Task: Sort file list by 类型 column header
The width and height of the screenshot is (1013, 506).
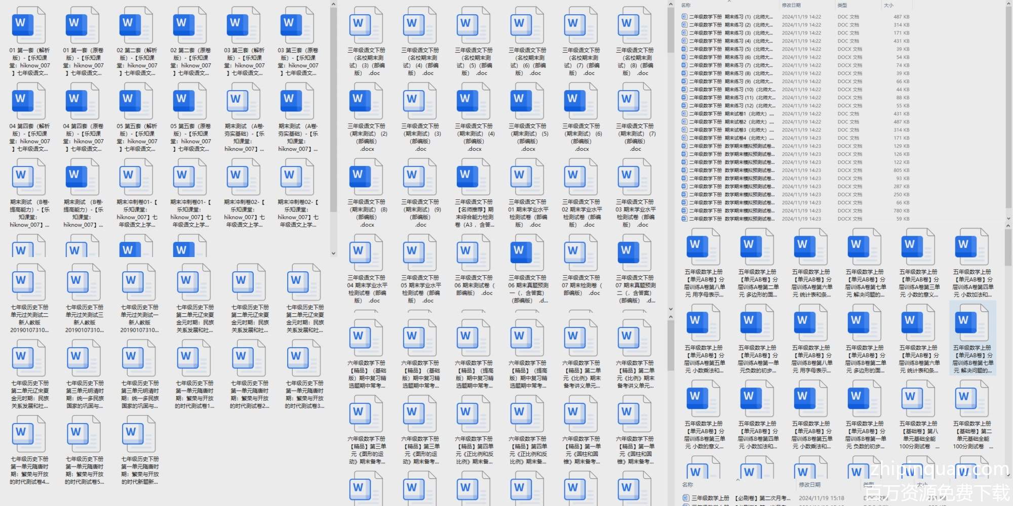Action: click(842, 5)
